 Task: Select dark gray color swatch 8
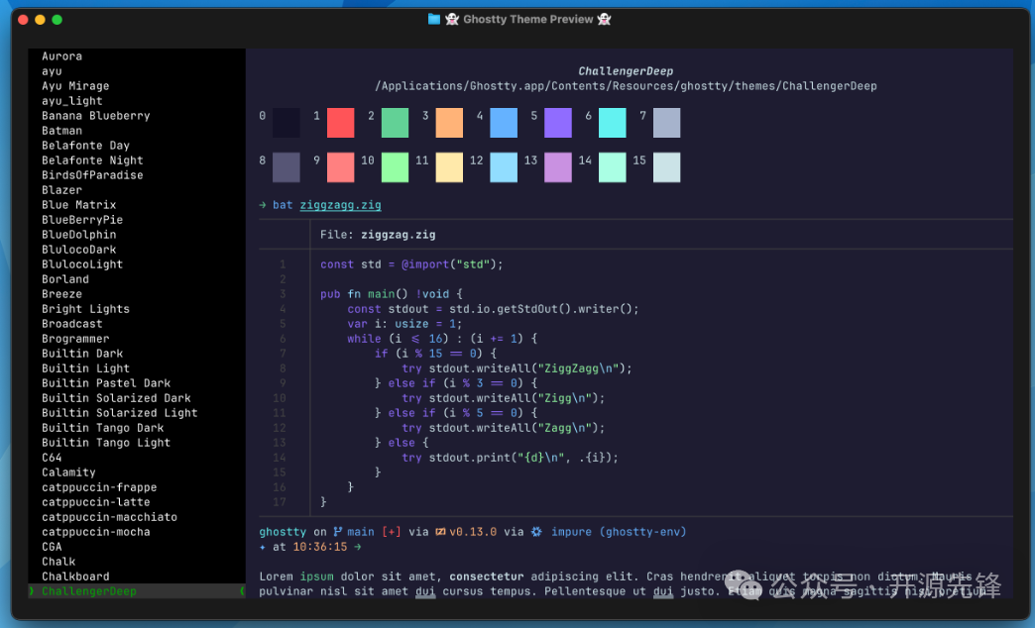coord(287,167)
